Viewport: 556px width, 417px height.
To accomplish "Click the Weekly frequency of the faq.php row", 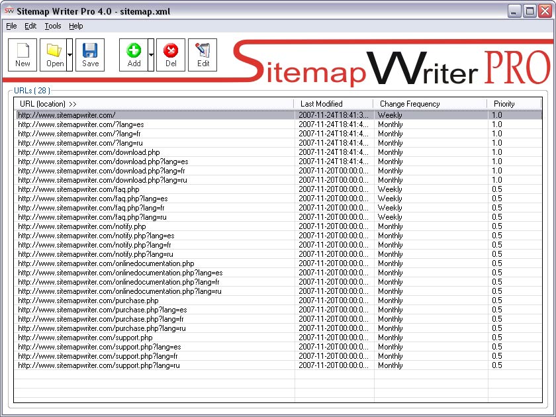I will 390,189.
